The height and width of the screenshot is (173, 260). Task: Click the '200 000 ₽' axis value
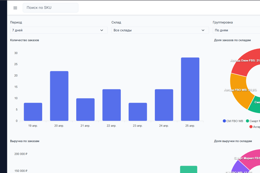tap(21, 154)
